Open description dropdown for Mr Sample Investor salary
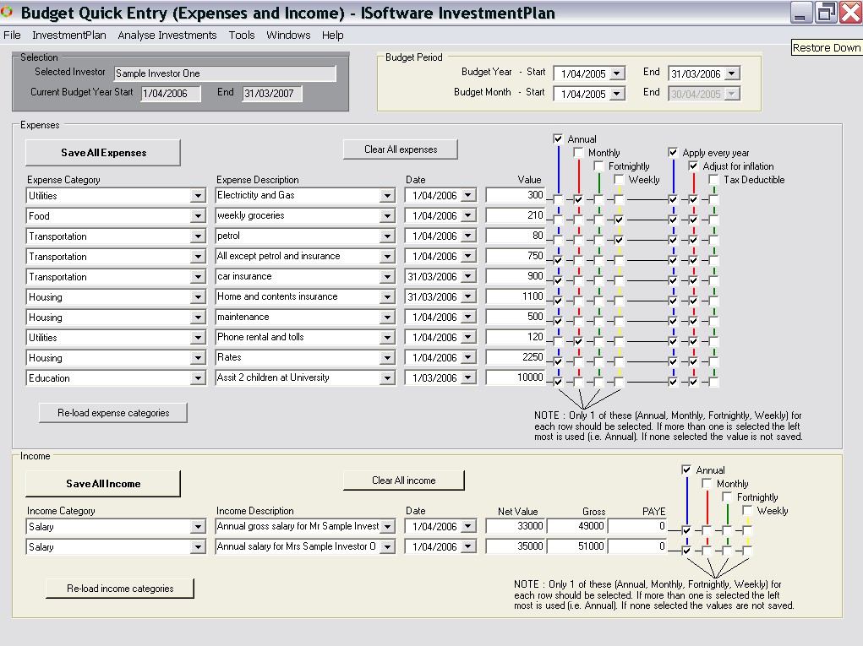 pyautogui.click(x=387, y=527)
